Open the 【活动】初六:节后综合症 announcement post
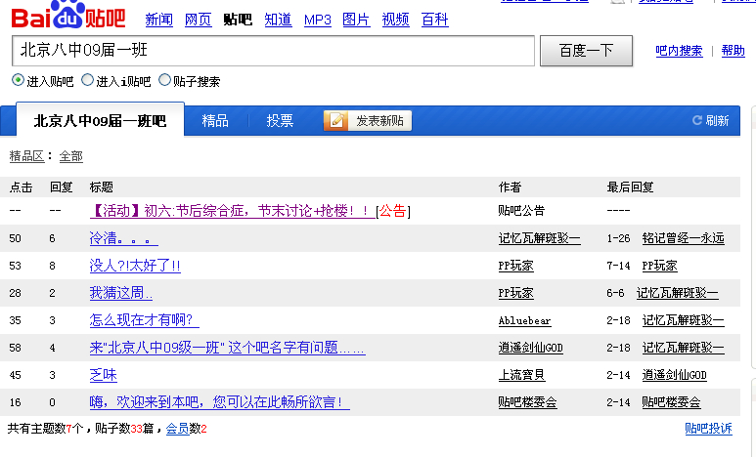 point(233,211)
